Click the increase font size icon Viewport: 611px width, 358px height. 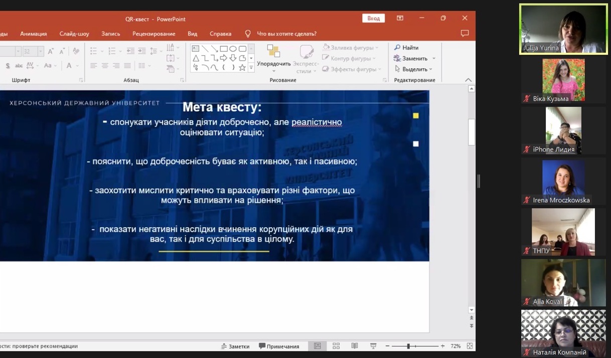51,51
